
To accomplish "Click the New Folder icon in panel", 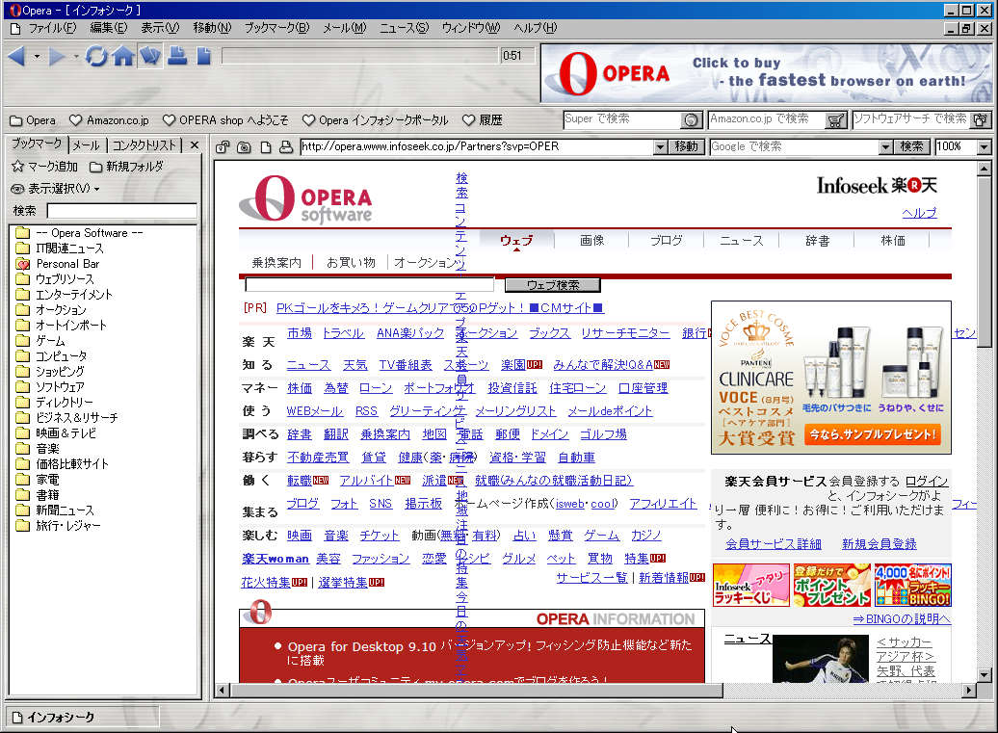I will tap(95, 167).
